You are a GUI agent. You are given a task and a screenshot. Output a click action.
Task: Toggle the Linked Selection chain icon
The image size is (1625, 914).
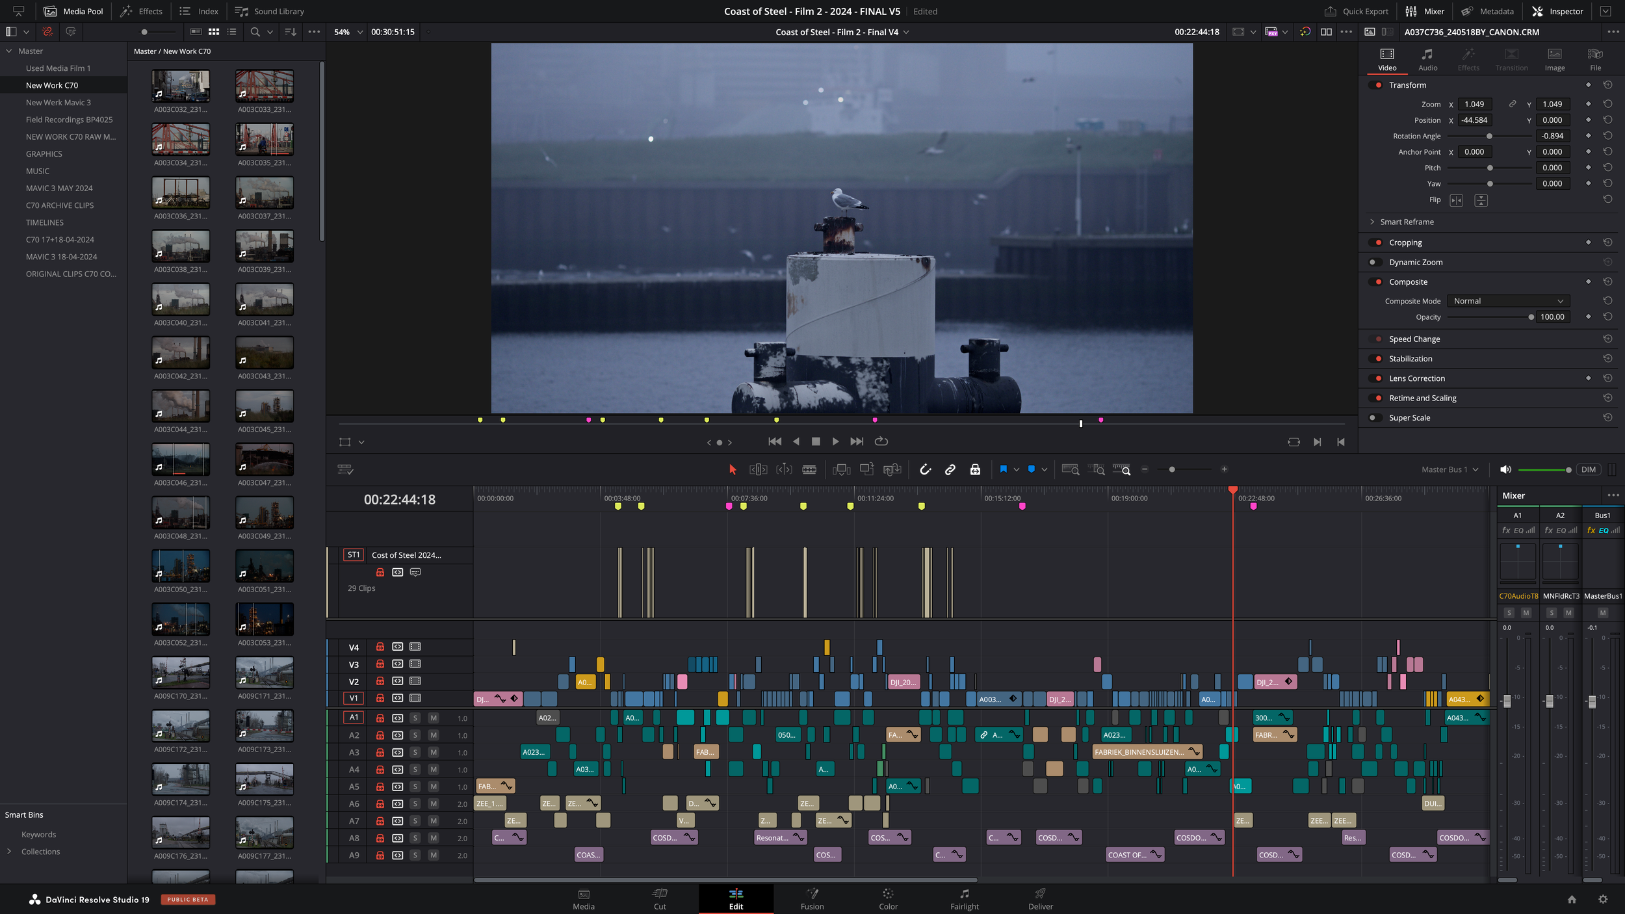(x=950, y=469)
